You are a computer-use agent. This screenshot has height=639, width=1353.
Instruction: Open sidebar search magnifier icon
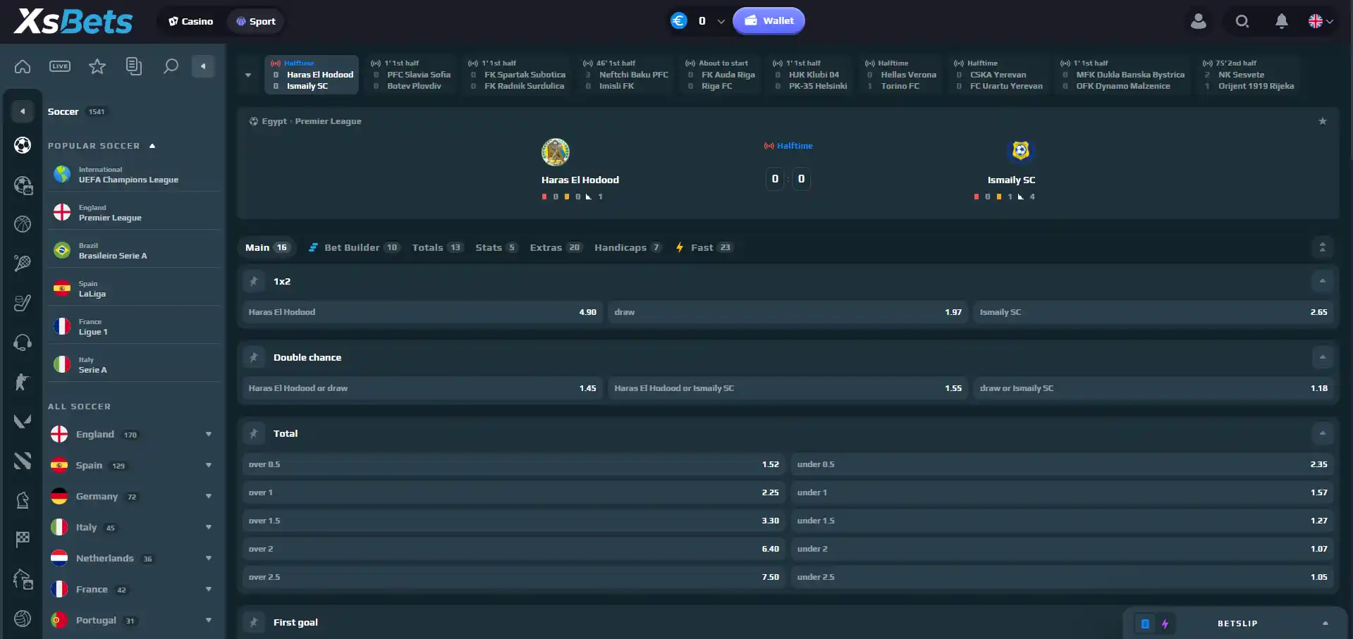coord(171,66)
